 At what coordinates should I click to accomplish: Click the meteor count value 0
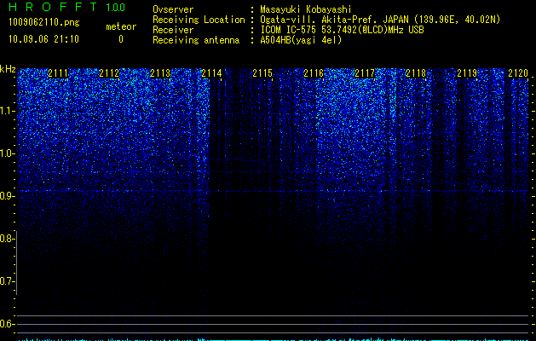(121, 39)
